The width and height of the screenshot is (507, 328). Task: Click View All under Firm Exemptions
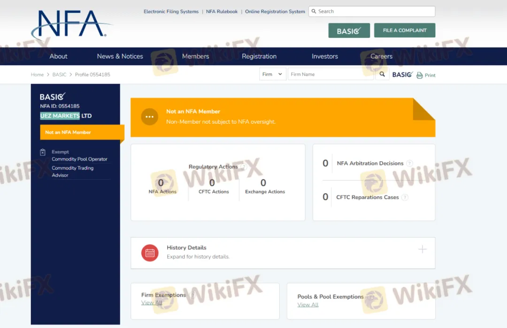click(152, 303)
